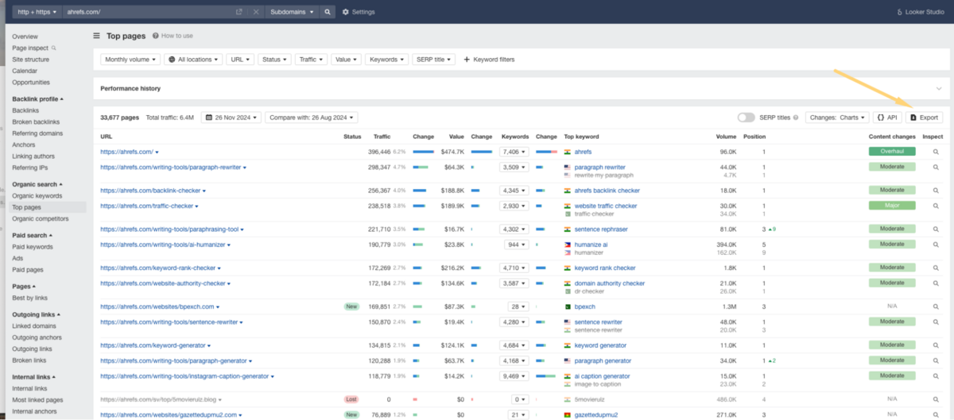Screen dimensions: 954x420
Task: Collapse the Paid search section
Action: pyautogui.click(x=32, y=235)
